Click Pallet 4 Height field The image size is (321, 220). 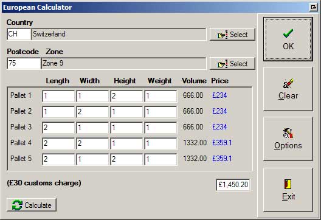pyautogui.click(x=126, y=143)
